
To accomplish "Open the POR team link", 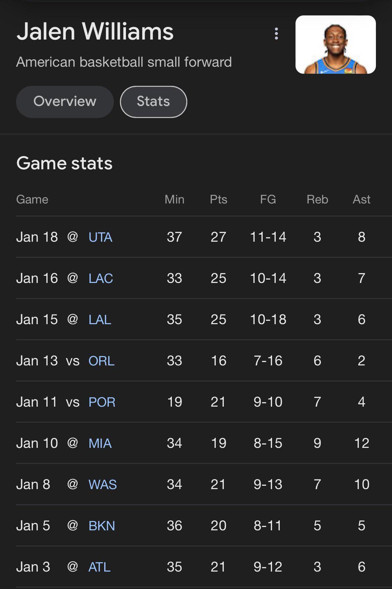I will tap(102, 402).
